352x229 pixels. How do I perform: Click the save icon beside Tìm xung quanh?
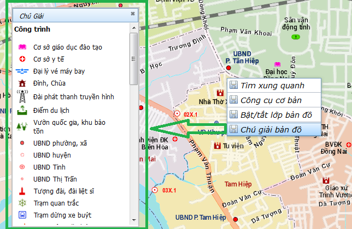[233, 85]
